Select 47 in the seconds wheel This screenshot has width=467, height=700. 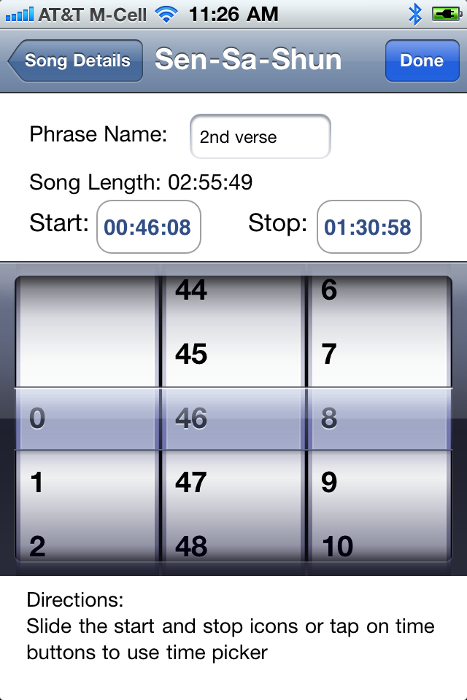(191, 482)
